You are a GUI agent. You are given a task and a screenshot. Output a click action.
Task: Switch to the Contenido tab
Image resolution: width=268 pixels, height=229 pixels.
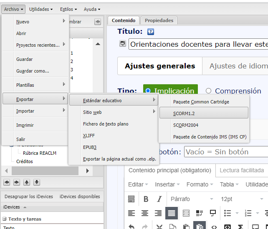click(x=124, y=20)
